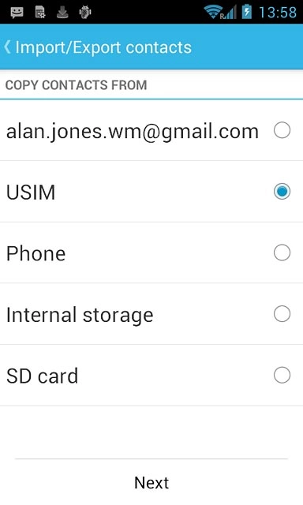Viewport: 303px width, 505px height.
Task: Tap the battery charging icon
Action: pos(247,12)
